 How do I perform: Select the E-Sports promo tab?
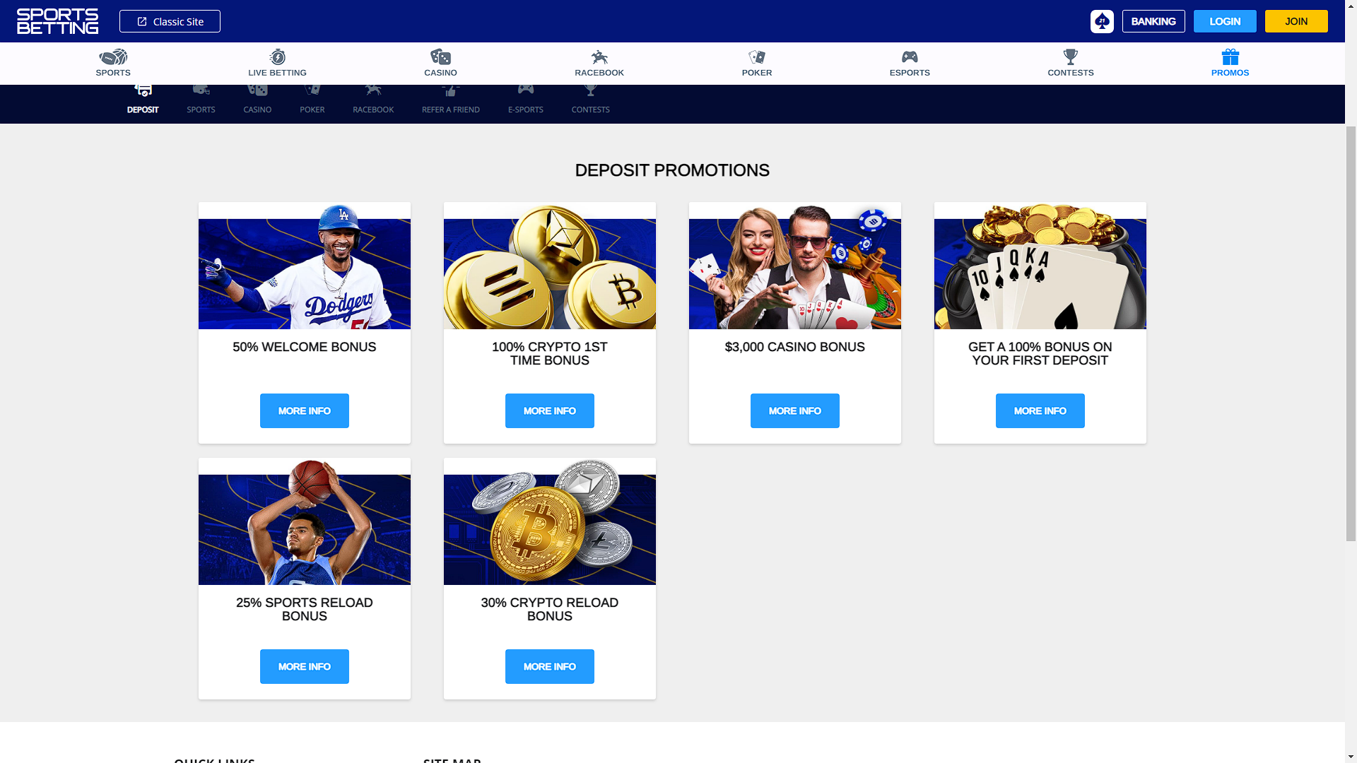[525, 100]
